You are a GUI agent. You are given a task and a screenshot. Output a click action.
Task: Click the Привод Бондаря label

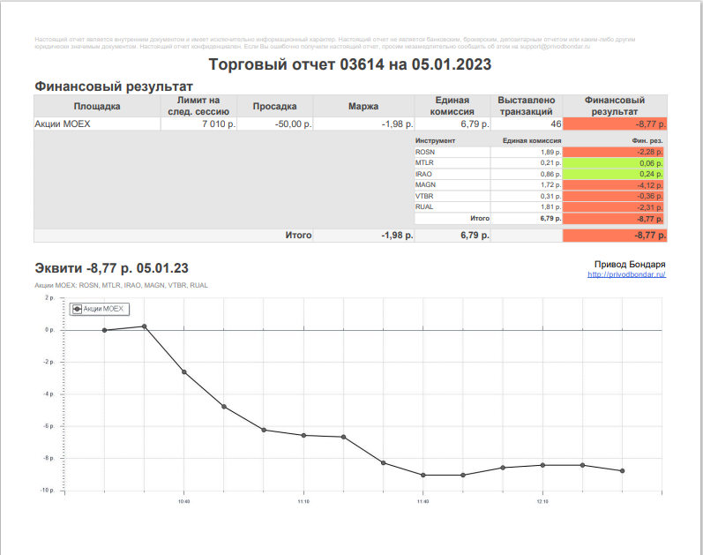click(x=630, y=264)
